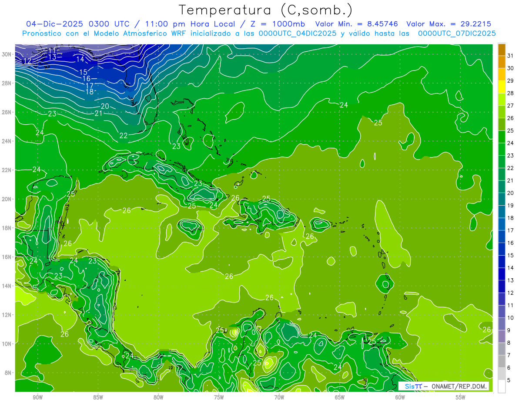Click the "10N" latitude axis label
Image resolution: width=522 pixels, height=403 pixels.
pyautogui.click(x=6, y=344)
